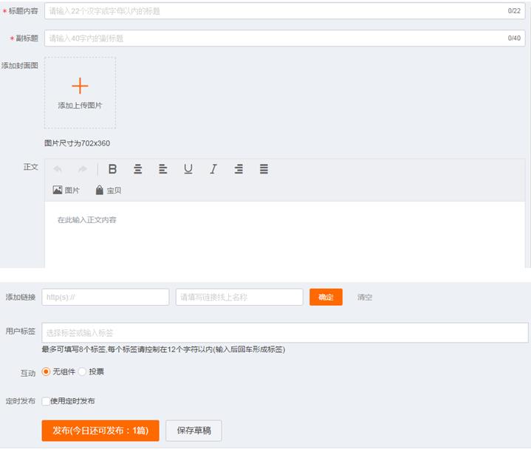Click the 保存草稿 save draft button
Image resolution: width=531 pixels, height=452 pixels.
[x=193, y=431]
